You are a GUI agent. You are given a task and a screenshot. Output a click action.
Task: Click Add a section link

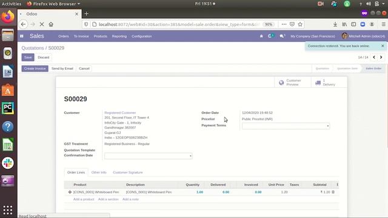pos(108,199)
